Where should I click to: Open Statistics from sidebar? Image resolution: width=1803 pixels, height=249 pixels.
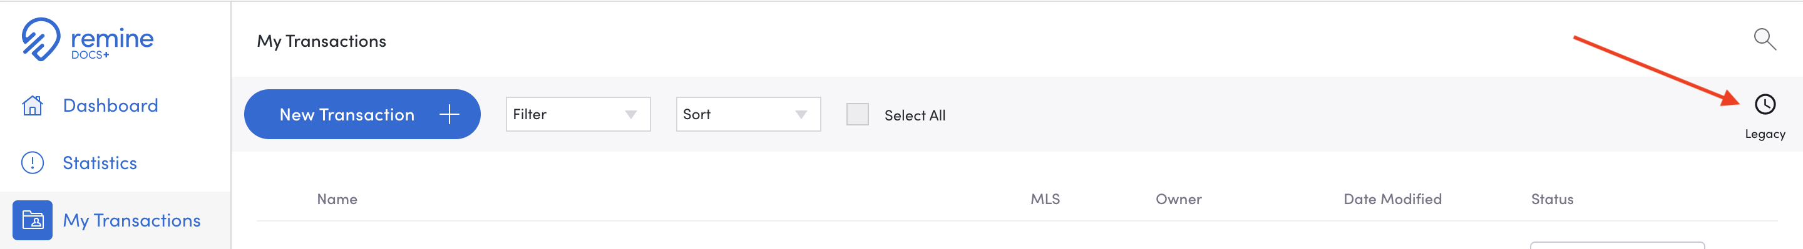100,162
